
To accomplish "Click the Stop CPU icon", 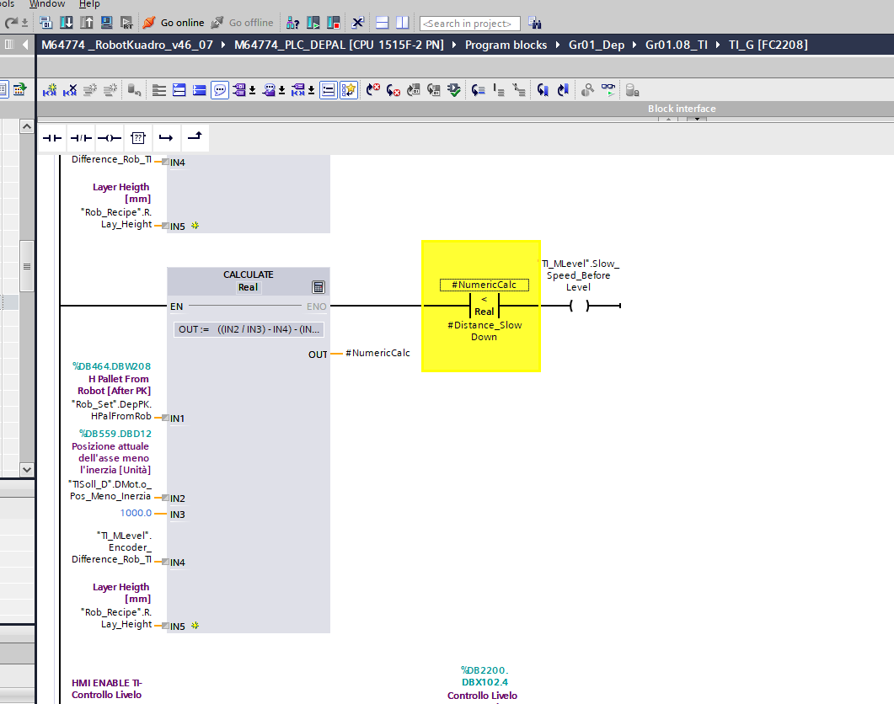I will [334, 23].
